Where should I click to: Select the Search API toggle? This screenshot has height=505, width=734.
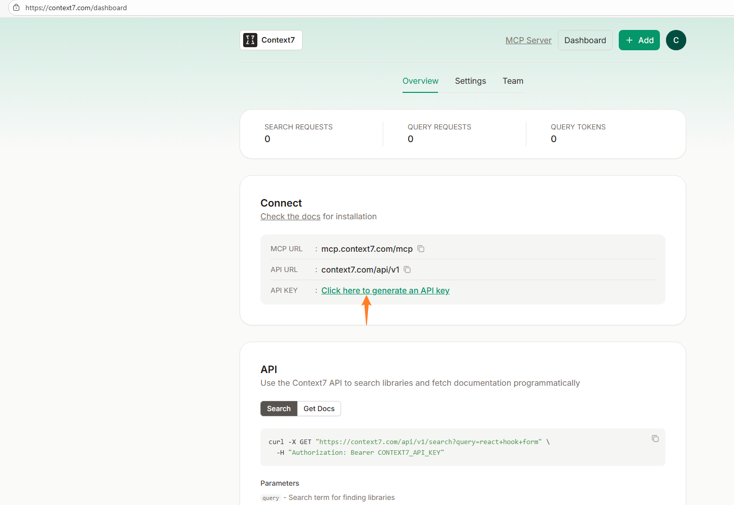[279, 409]
